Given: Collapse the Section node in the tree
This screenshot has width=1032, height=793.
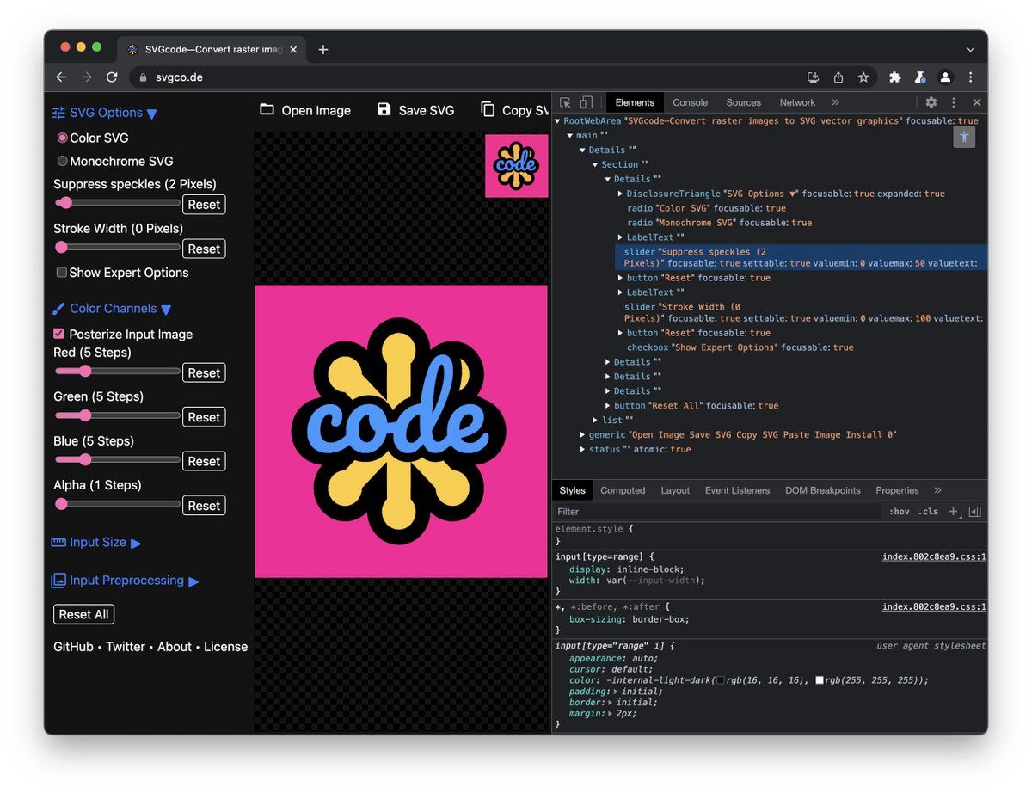Looking at the screenshot, I should 595,164.
